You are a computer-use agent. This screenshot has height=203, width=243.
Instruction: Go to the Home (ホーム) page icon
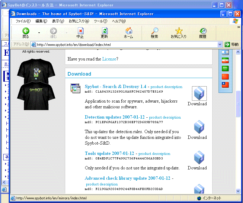click(129, 31)
